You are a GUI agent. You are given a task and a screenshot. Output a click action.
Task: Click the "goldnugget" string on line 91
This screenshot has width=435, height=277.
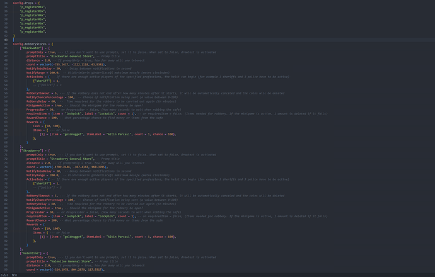[x=73, y=237]
